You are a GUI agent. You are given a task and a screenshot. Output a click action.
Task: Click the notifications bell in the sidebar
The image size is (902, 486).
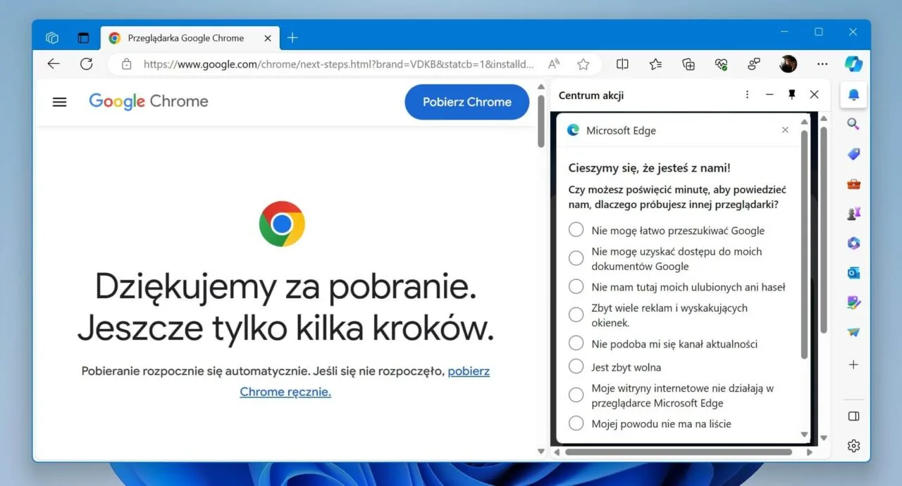(x=853, y=95)
